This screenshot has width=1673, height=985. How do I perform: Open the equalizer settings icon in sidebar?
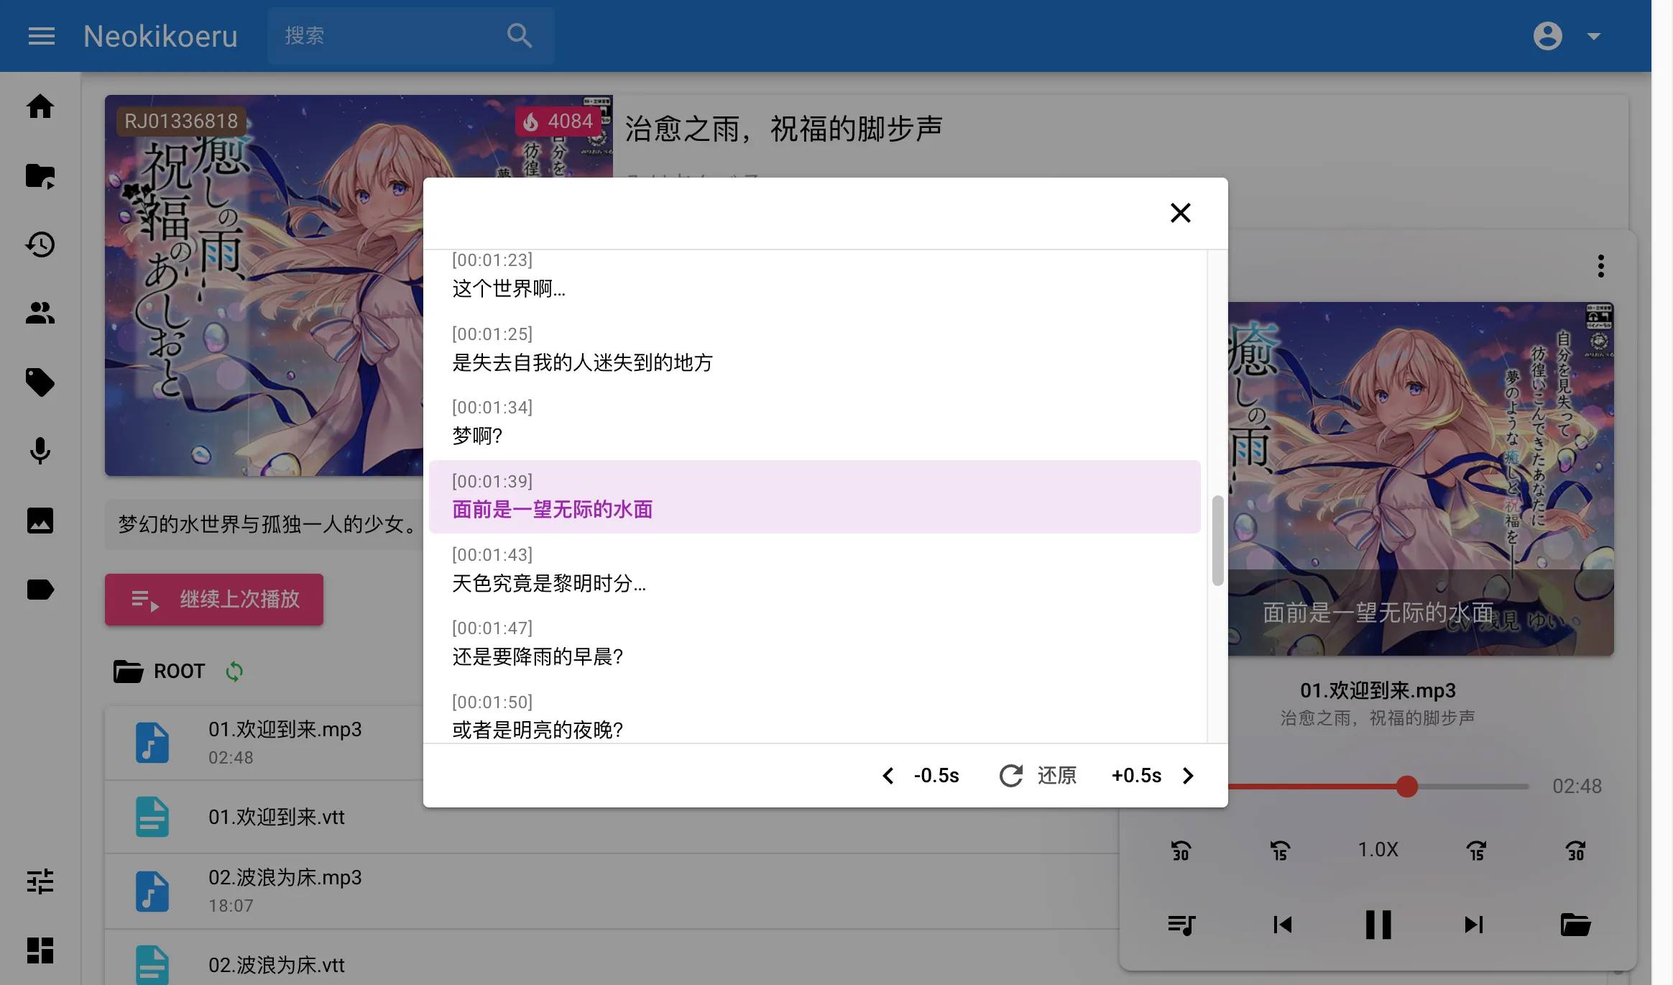pos(40,881)
